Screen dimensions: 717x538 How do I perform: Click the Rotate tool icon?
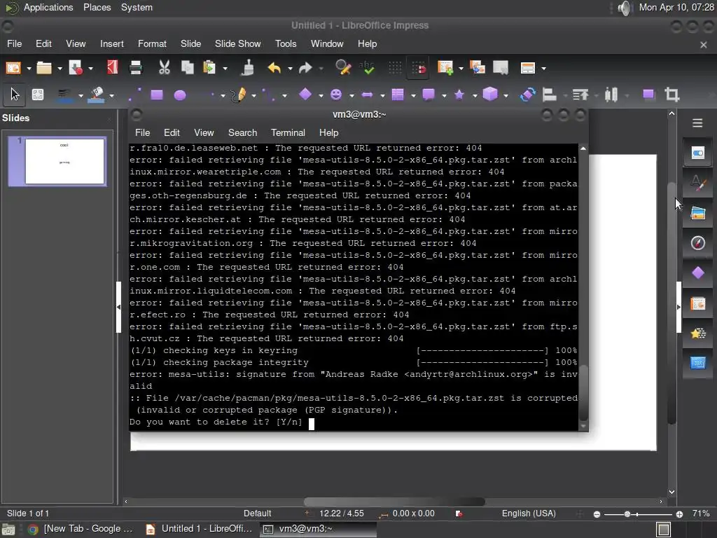pos(527,95)
